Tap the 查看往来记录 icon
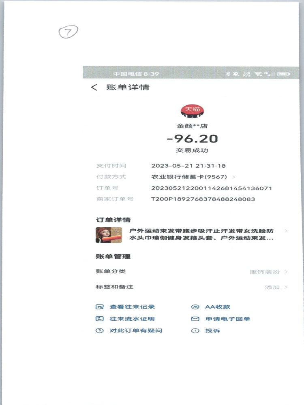This screenshot has height=405, width=304. 100,307
